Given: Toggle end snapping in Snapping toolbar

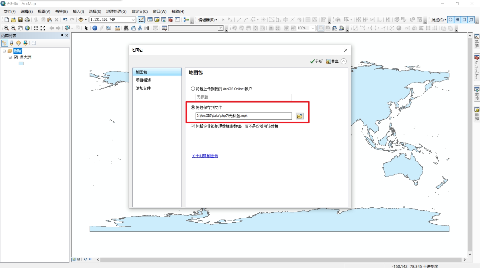Looking at the screenshot, I should 457,20.
